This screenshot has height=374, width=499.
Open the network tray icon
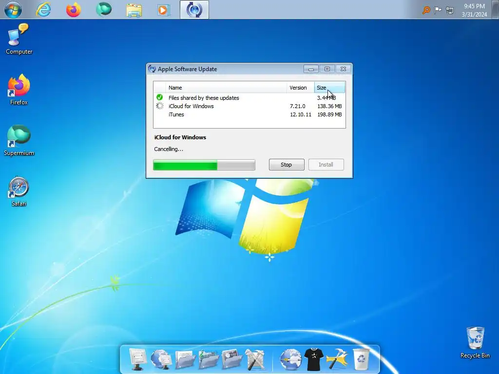[450, 11]
